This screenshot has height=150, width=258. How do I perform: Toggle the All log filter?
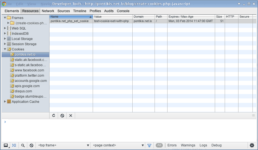159,145
